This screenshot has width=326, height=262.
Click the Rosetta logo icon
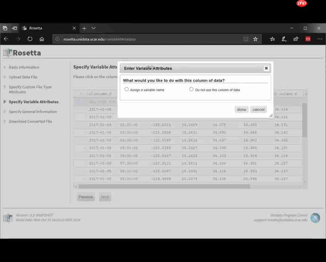[x=8, y=52]
